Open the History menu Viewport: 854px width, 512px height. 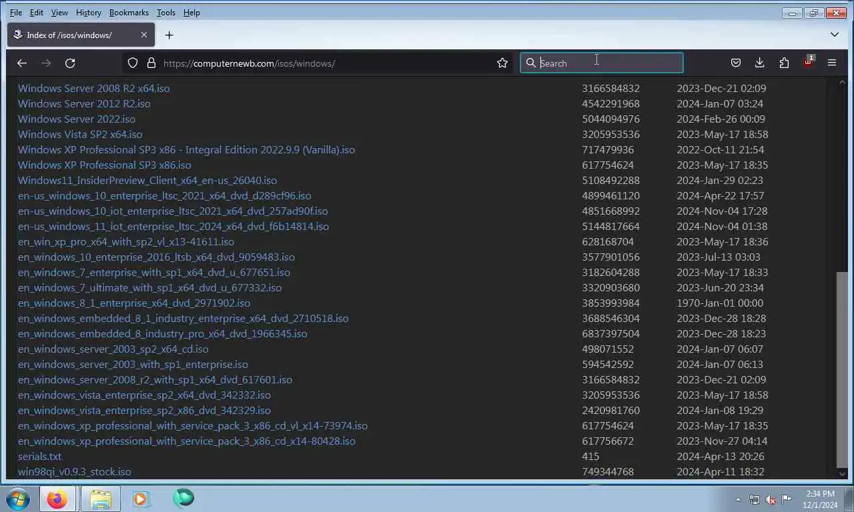tap(89, 13)
